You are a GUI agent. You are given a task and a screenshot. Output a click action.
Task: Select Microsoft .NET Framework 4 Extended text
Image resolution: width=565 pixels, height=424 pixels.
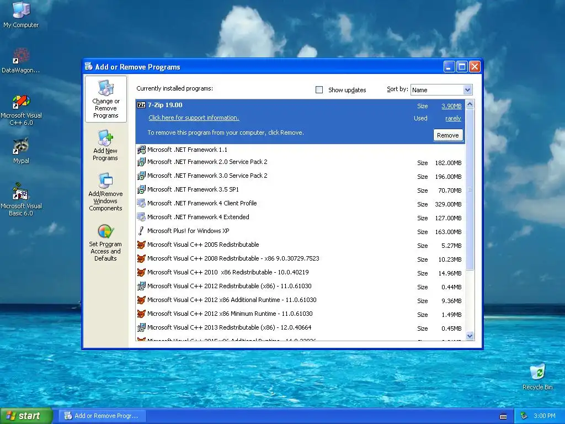pyautogui.click(x=198, y=217)
